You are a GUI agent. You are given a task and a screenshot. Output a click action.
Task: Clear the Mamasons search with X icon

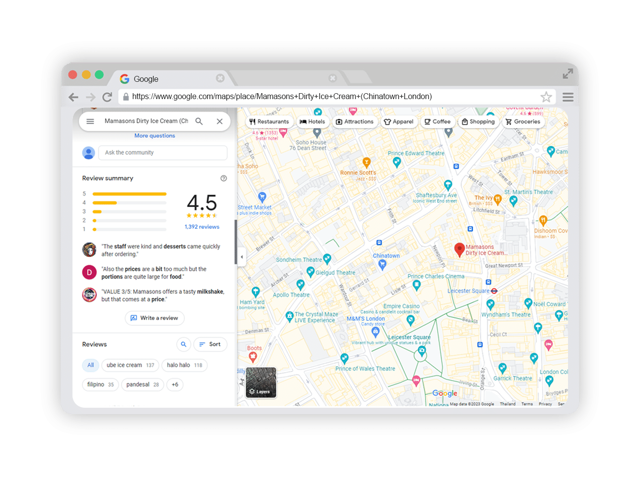tap(220, 121)
